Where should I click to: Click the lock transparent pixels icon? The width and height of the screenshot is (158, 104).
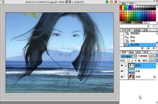(128, 61)
